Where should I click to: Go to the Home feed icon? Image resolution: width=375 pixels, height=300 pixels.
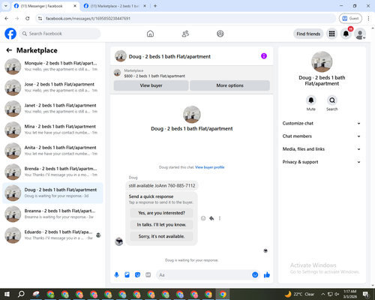(150, 34)
